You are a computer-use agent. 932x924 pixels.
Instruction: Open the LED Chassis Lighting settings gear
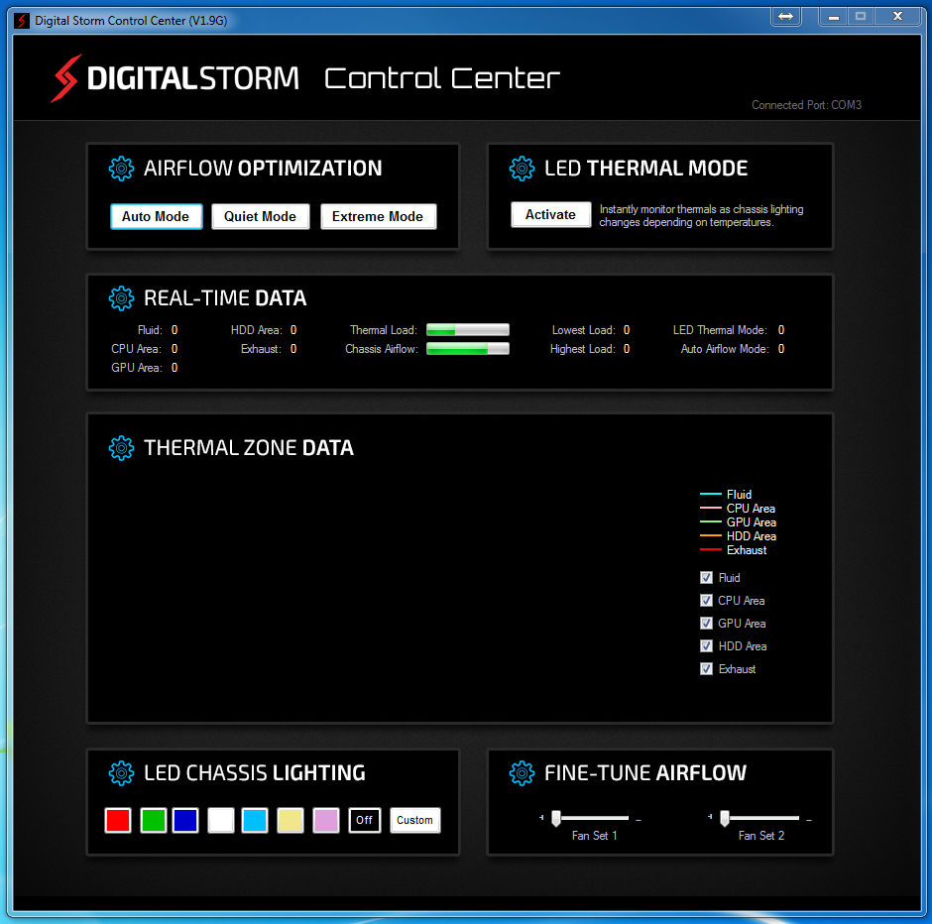click(121, 773)
